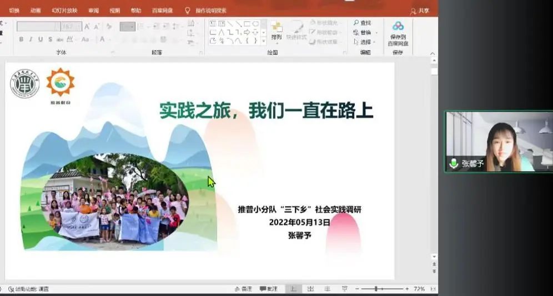Select the right block arrow shape

247,32
